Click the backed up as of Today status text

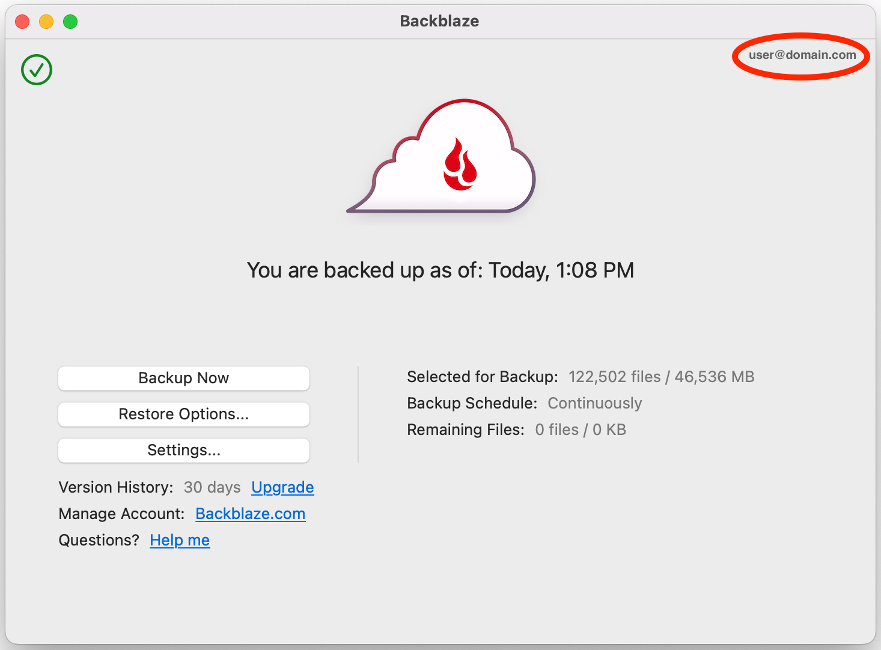pos(441,270)
